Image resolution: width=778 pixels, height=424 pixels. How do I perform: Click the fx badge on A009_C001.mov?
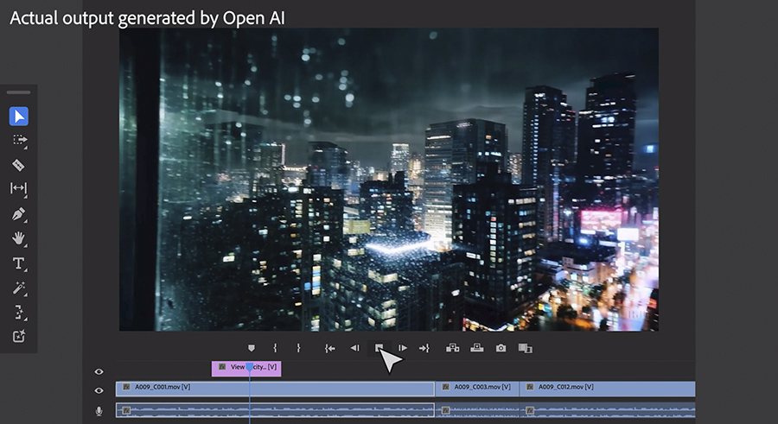click(126, 387)
